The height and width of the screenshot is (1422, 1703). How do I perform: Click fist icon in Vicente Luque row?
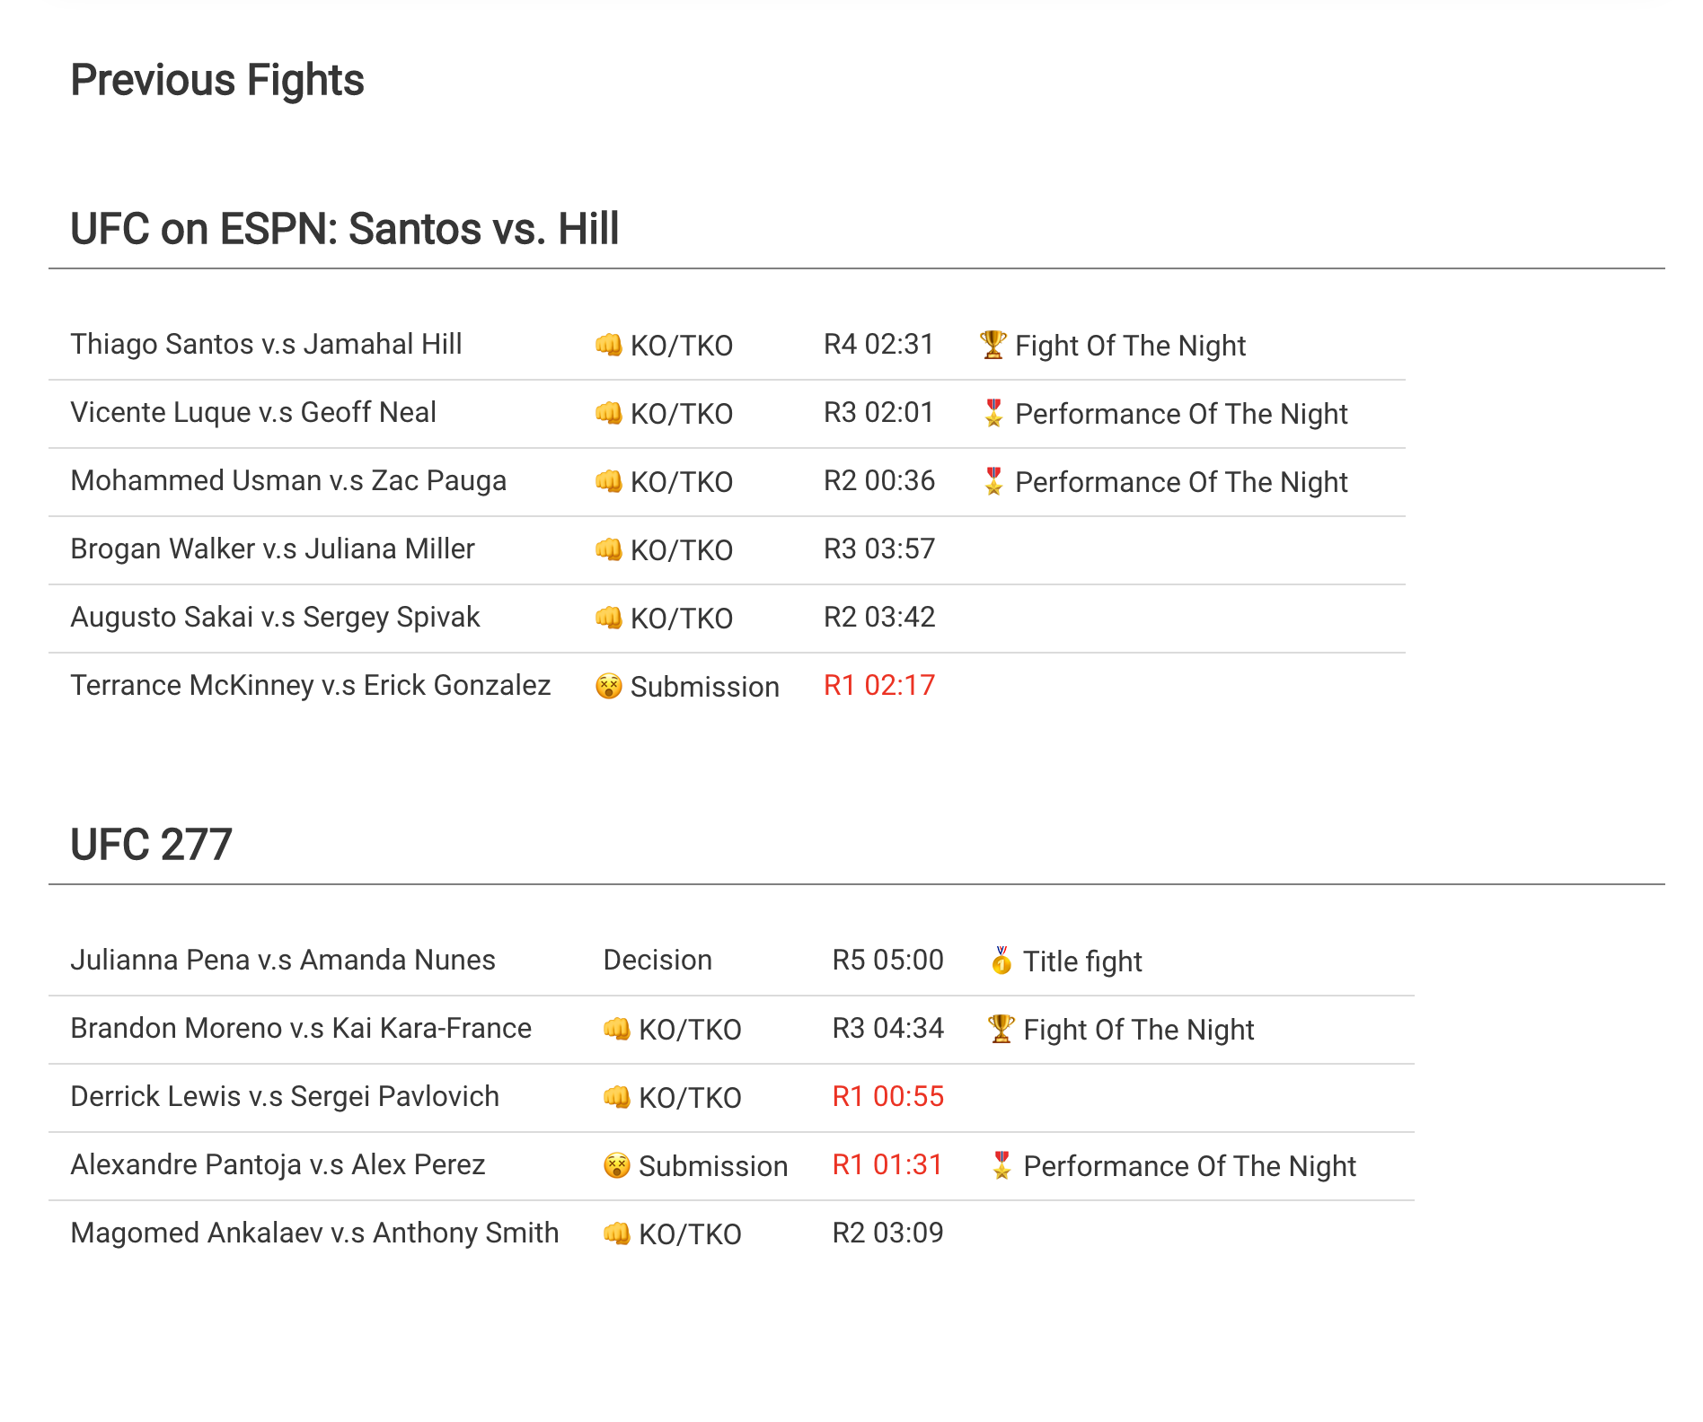point(608,413)
